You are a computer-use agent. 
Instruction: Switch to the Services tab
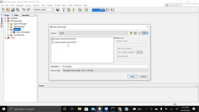25,15
